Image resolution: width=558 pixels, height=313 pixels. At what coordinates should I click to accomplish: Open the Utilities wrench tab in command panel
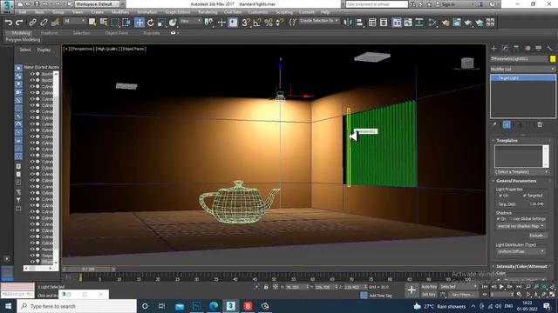[549, 49]
